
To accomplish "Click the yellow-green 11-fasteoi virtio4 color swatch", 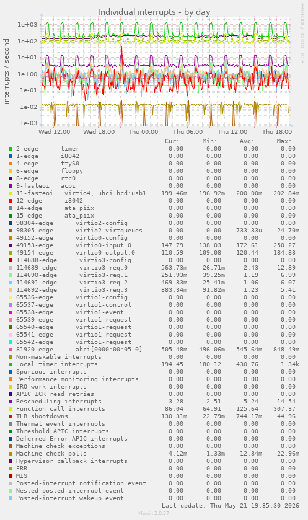I will [11, 193].
